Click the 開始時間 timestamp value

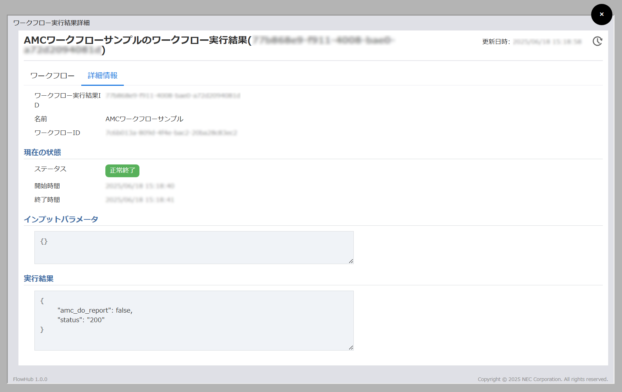tap(140, 186)
